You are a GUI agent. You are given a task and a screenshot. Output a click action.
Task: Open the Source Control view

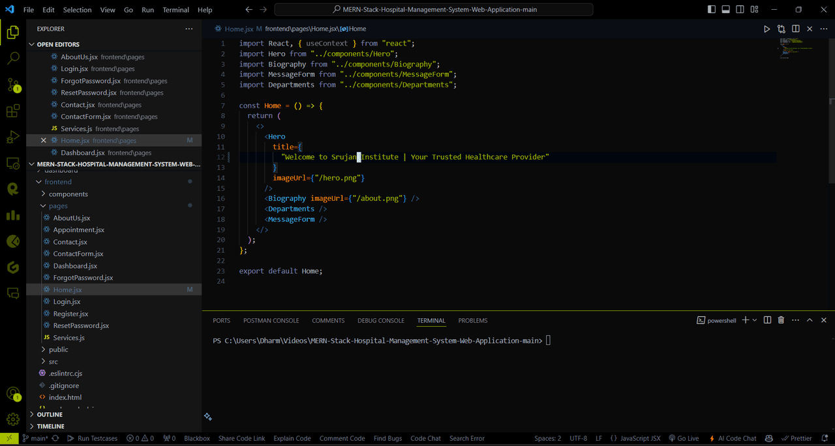tap(13, 85)
